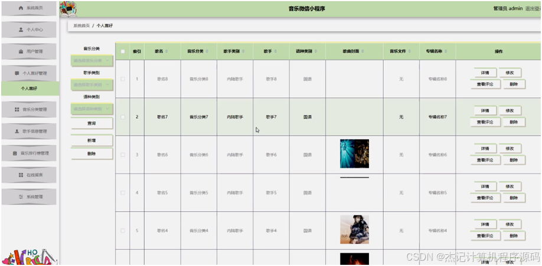
Task: Click the 歌名7 cell
Action: pos(162,117)
